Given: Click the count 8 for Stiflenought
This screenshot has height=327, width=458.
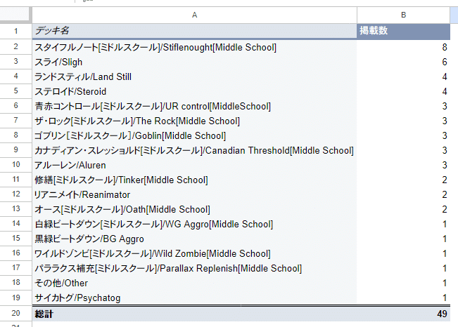Looking at the screenshot, I should click(x=403, y=47).
